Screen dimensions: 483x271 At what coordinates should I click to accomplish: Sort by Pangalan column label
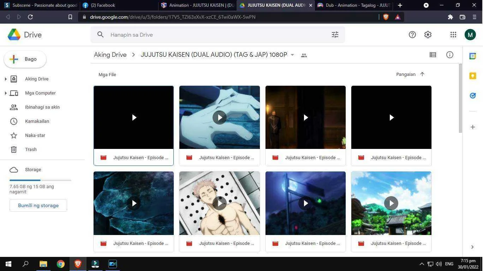click(406, 74)
